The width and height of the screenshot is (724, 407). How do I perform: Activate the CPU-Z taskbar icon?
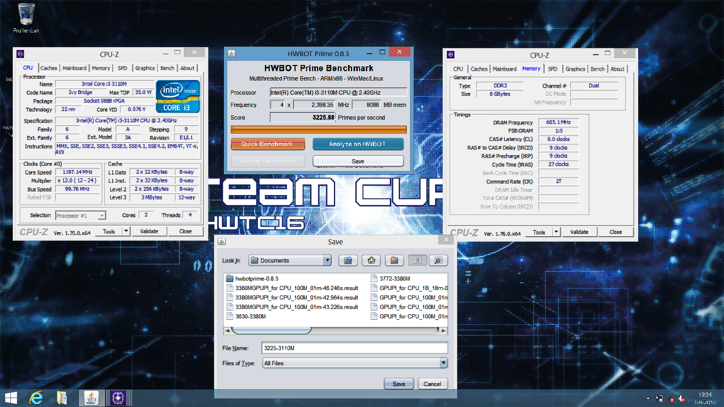118,398
